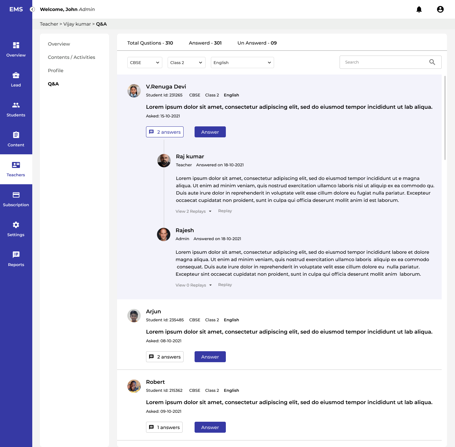Click Answerd - 301 stat
Screen dimensions: 455x447
tap(205, 43)
